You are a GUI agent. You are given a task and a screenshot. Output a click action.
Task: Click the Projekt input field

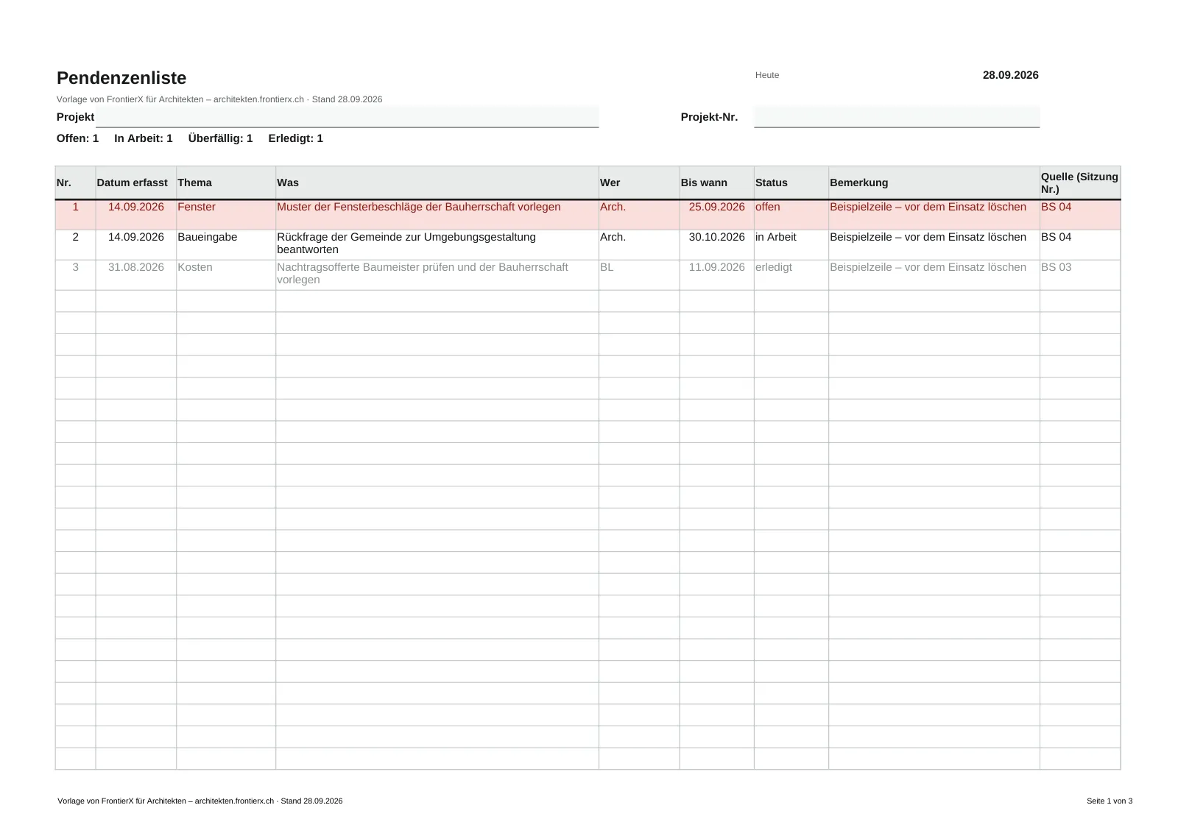click(x=347, y=116)
